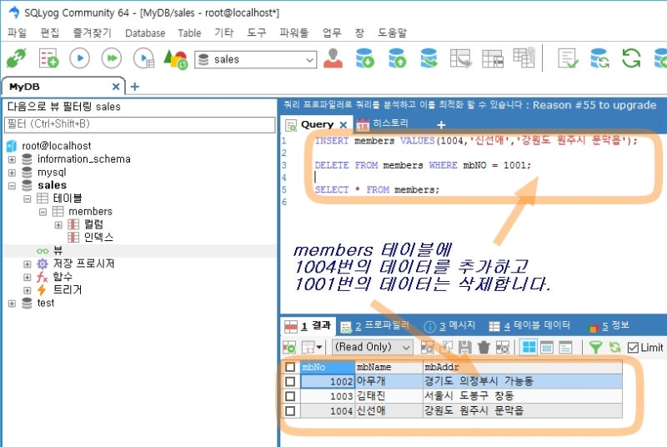This screenshot has height=447, width=667.
Task: Click the create table grid icon
Action: click(x=524, y=57)
